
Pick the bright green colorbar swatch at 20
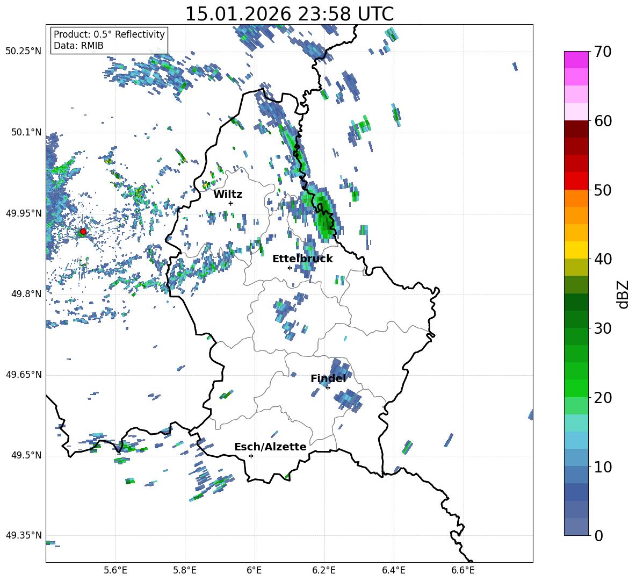click(576, 388)
